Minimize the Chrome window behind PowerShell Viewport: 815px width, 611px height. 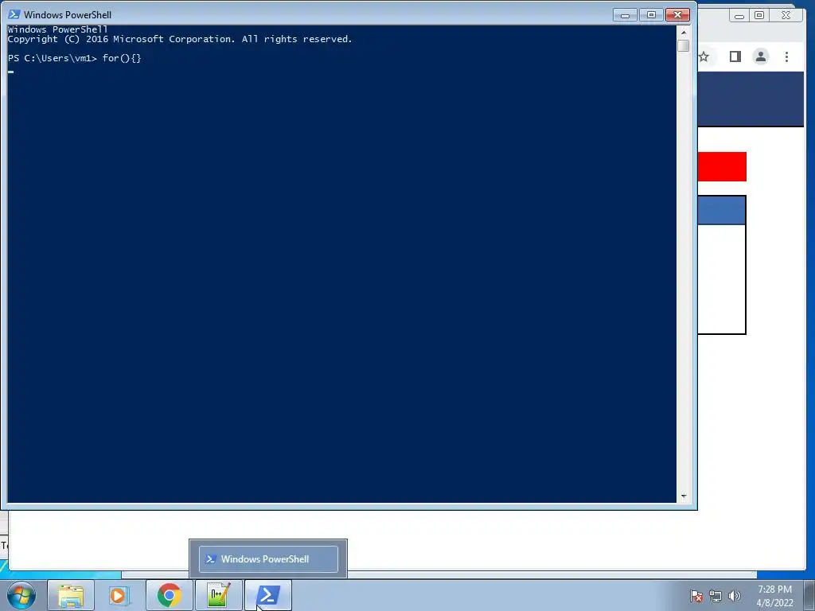(739, 16)
